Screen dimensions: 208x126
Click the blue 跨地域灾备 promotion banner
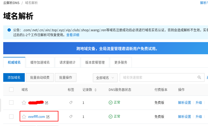[105, 48]
